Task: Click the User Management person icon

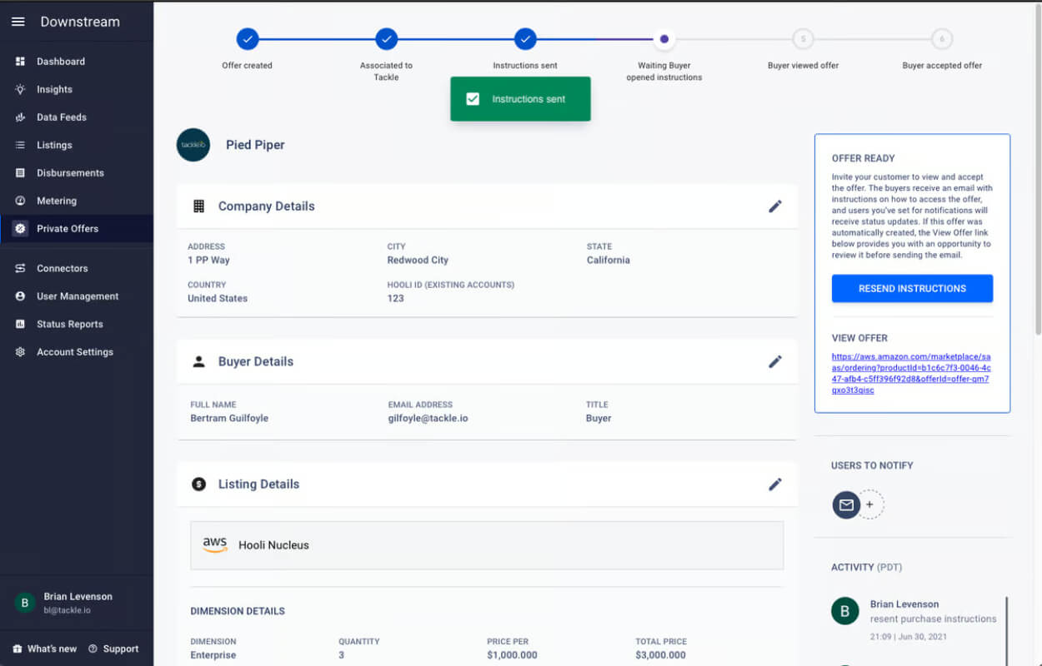Action: (x=20, y=296)
